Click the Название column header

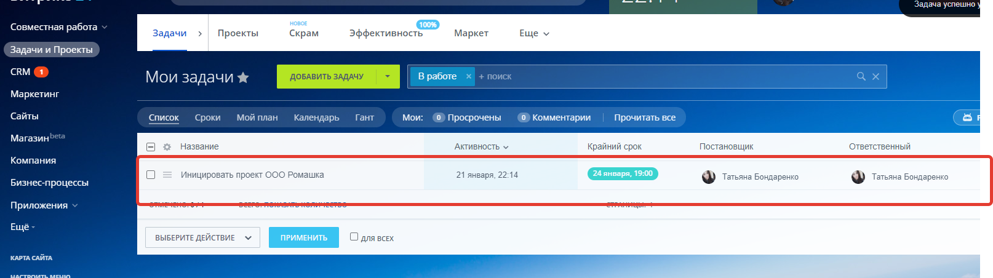pyautogui.click(x=199, y=146)
